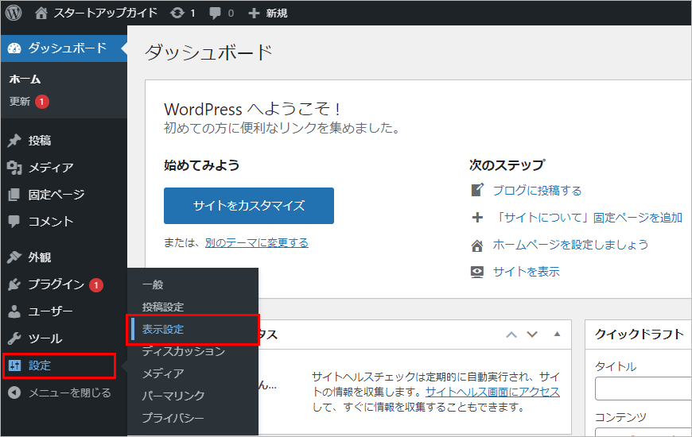This screenshot has width=692, height=437.
Task: Select プライバシー in the settings flyout
Action: click(x=173, y=418)
